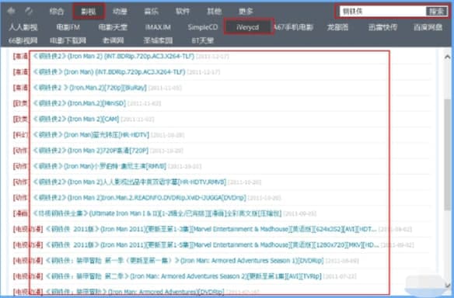Screen dimensions: 454x298
Task: Select the 电影下载网 source
Action: coord(68,40)
